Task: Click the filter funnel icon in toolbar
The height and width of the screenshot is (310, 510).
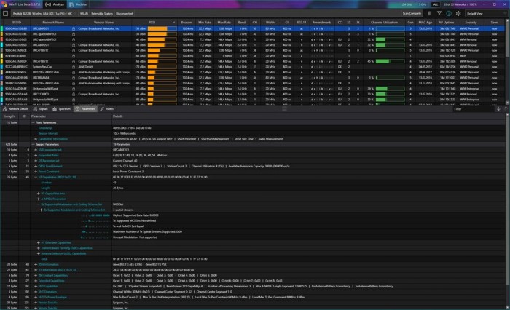Action: click(x=439, y=13)
